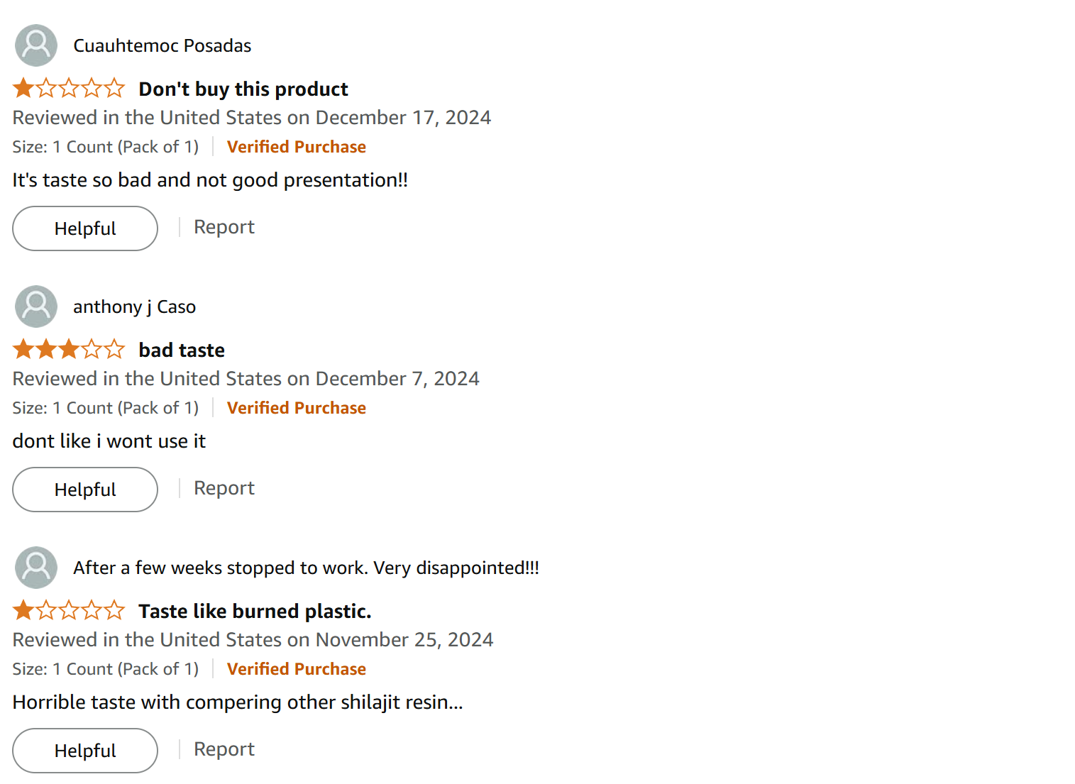Screen dimensions: 1075x784
Task: Click the avatar beside 'After a few weeks' reviewer
Action: pos(36,568)
